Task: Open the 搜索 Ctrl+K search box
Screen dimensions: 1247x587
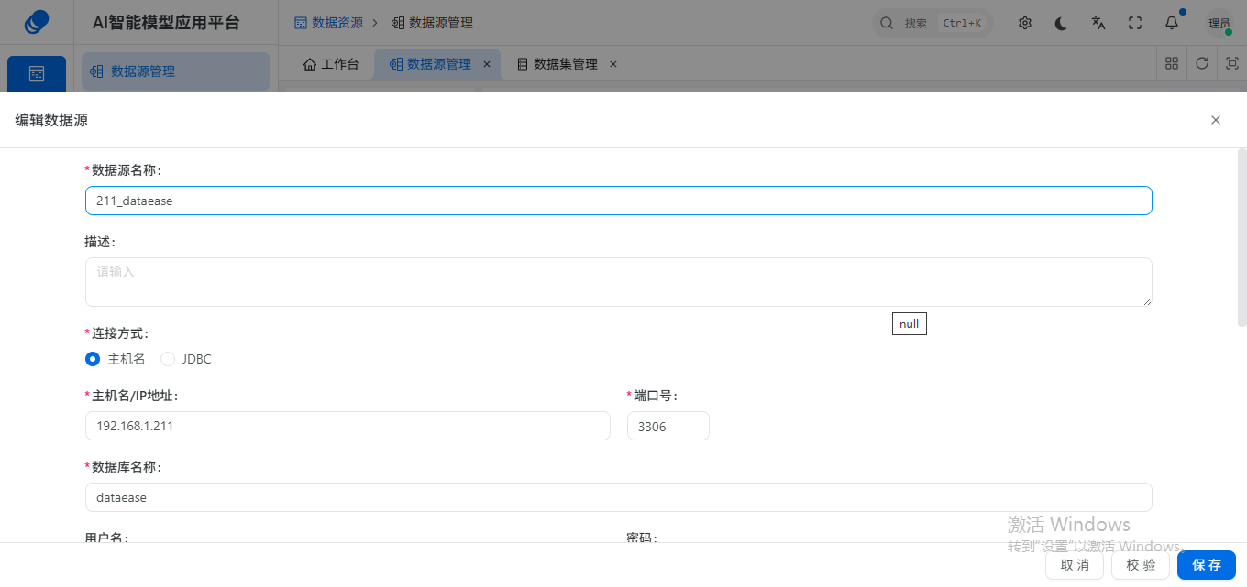Action: tap(932, 23)
